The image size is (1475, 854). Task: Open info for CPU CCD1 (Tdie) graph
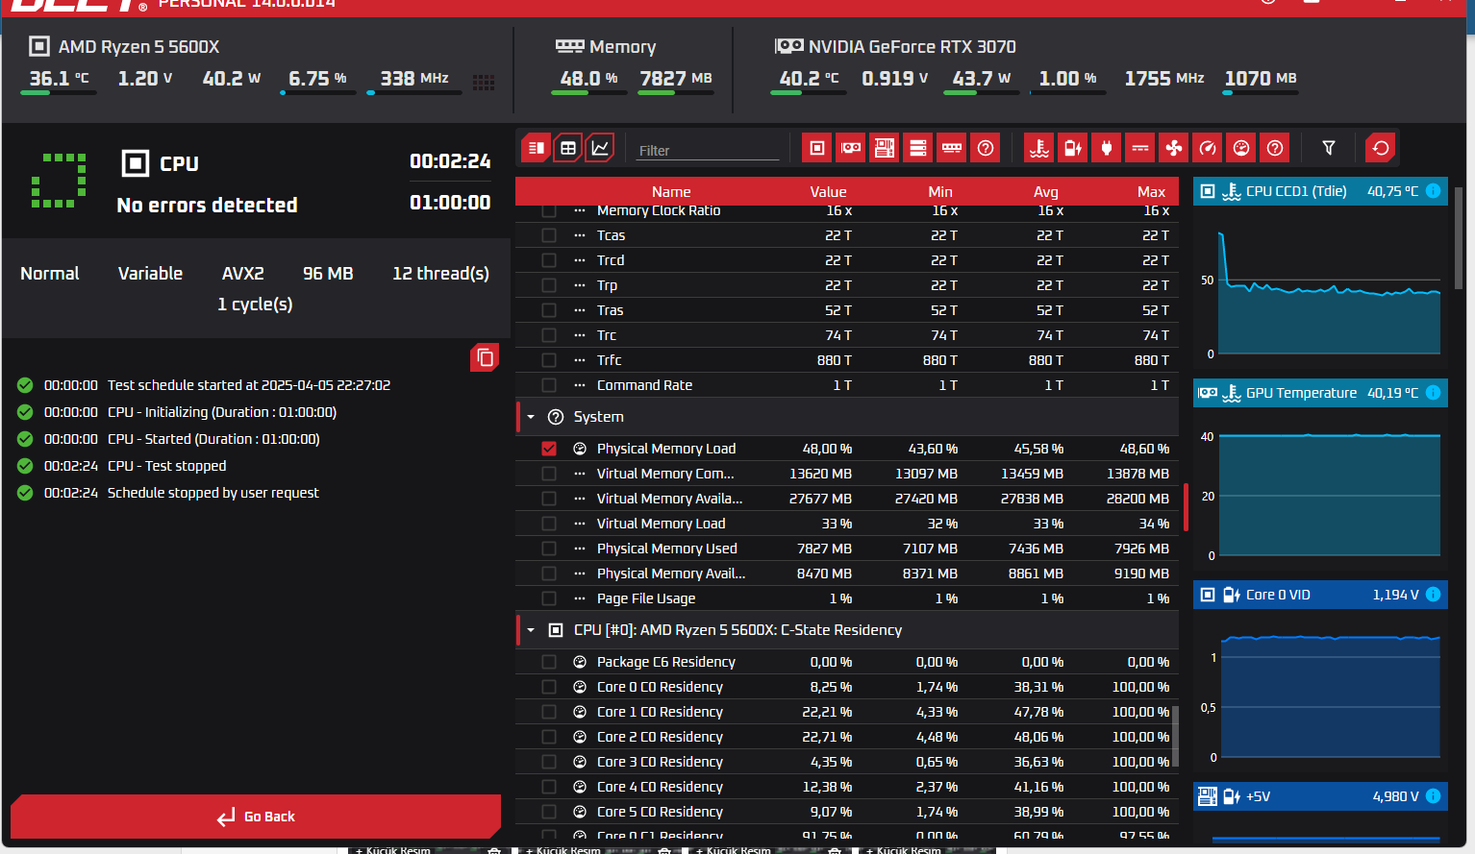(x=1433, y=191)
